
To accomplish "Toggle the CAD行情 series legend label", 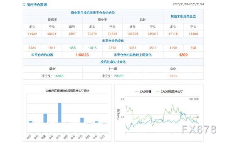I will [146, 92].
